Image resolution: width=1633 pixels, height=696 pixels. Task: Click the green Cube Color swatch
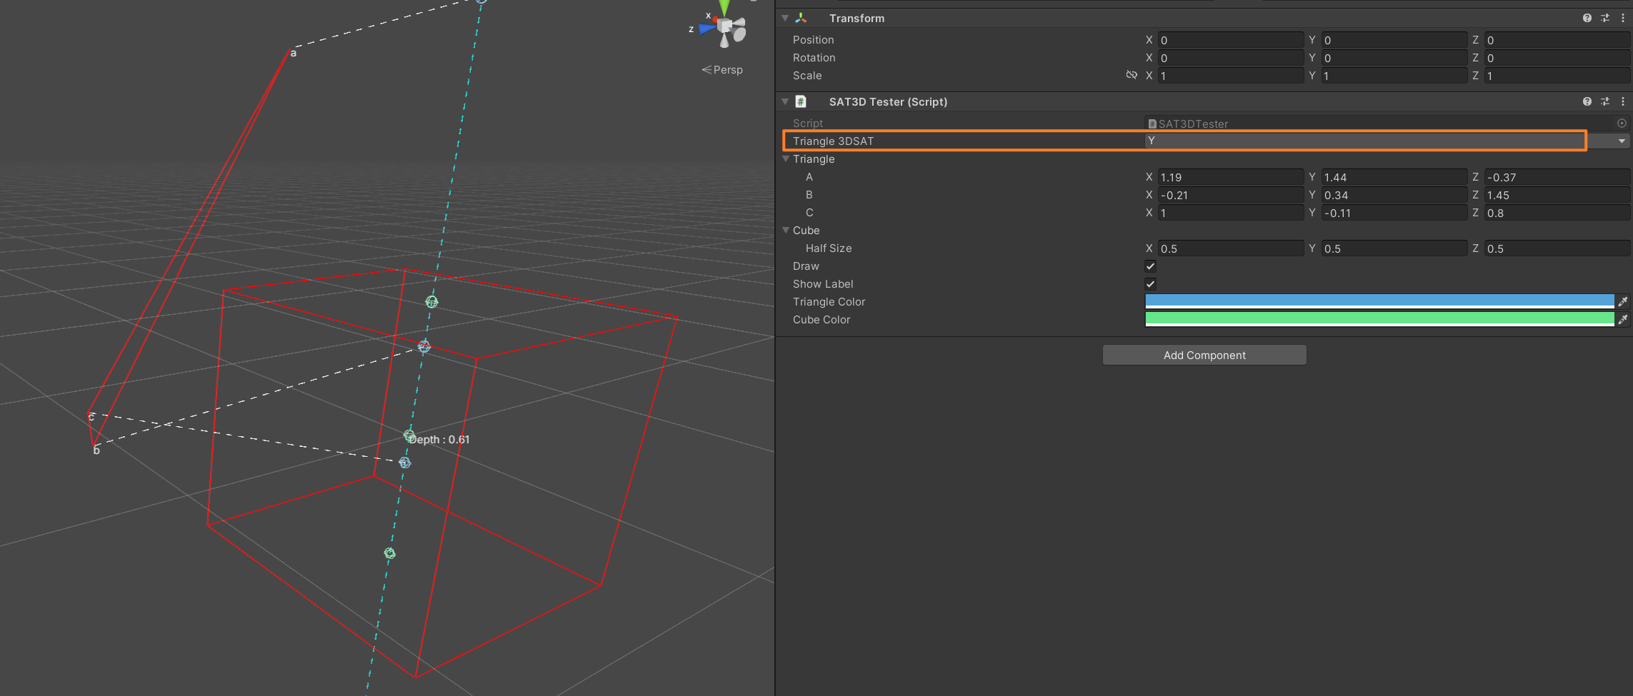(x=1379, y=319)
